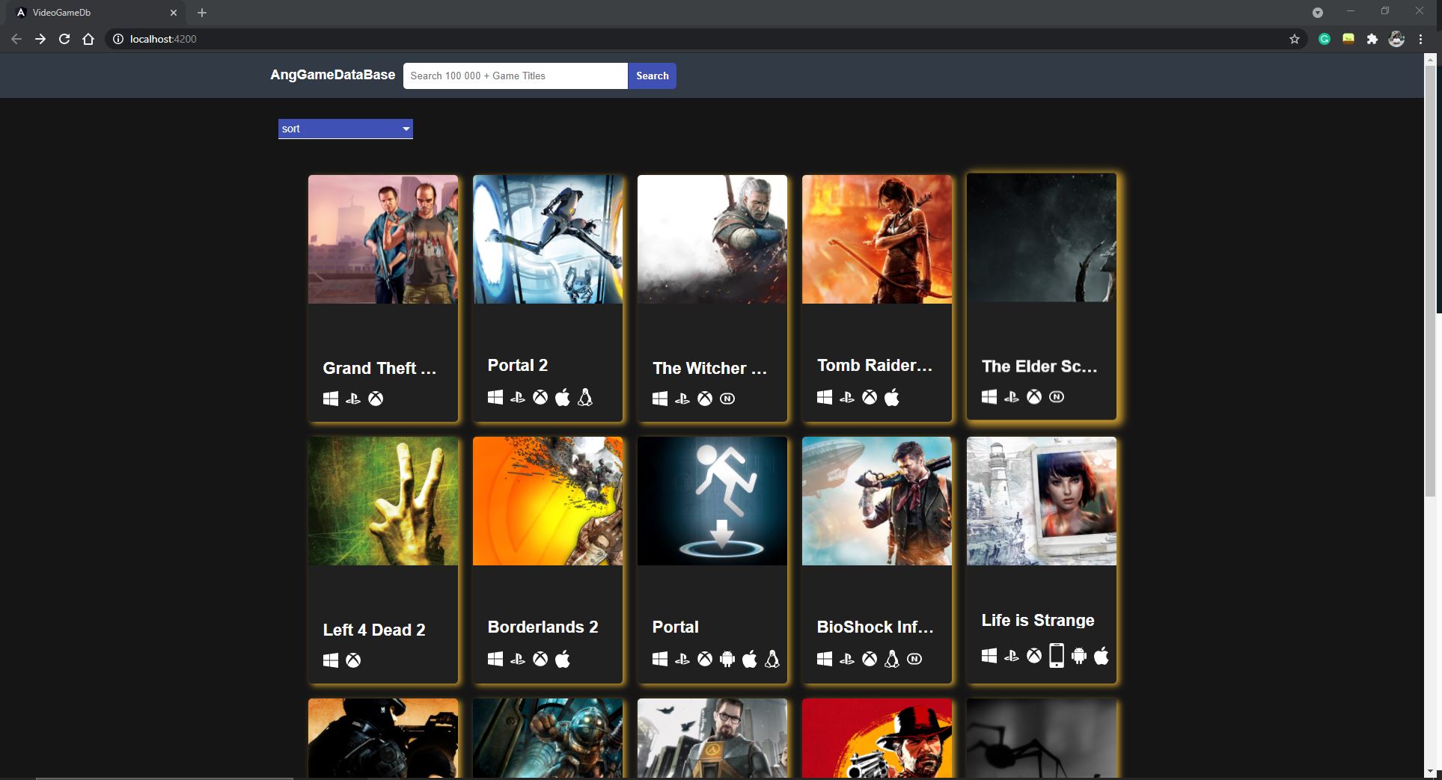Open the Life is Strange cover image
The image size is (1442, 780).
[1042, 501]
